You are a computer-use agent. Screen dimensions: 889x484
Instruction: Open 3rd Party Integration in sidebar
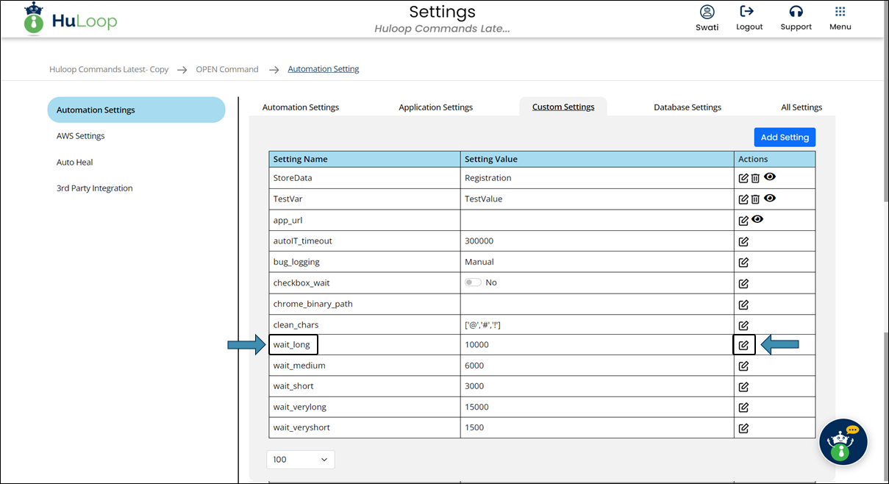coord(95,188)
